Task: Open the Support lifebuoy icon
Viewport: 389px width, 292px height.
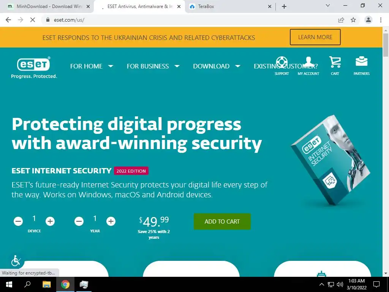Action: [281, 62]
